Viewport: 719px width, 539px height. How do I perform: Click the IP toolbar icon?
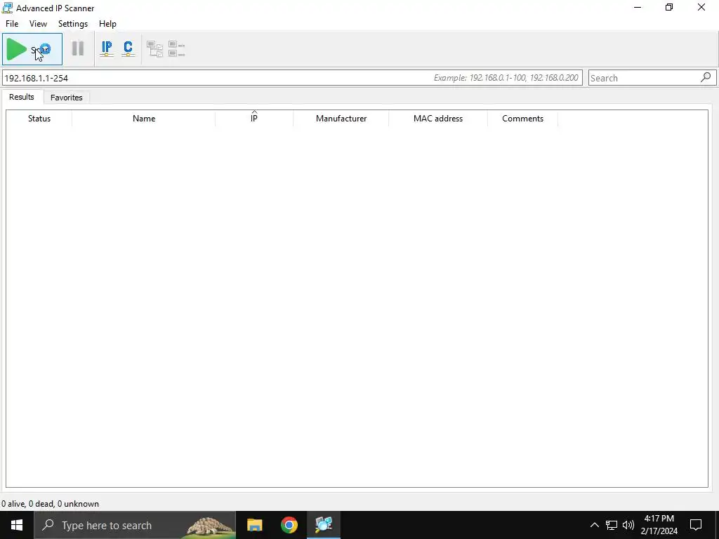tap(107, 48)
